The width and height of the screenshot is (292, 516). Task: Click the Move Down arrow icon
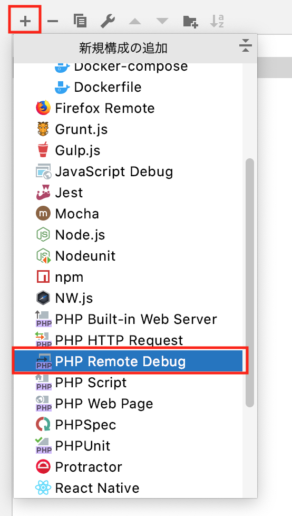(162, 22)
